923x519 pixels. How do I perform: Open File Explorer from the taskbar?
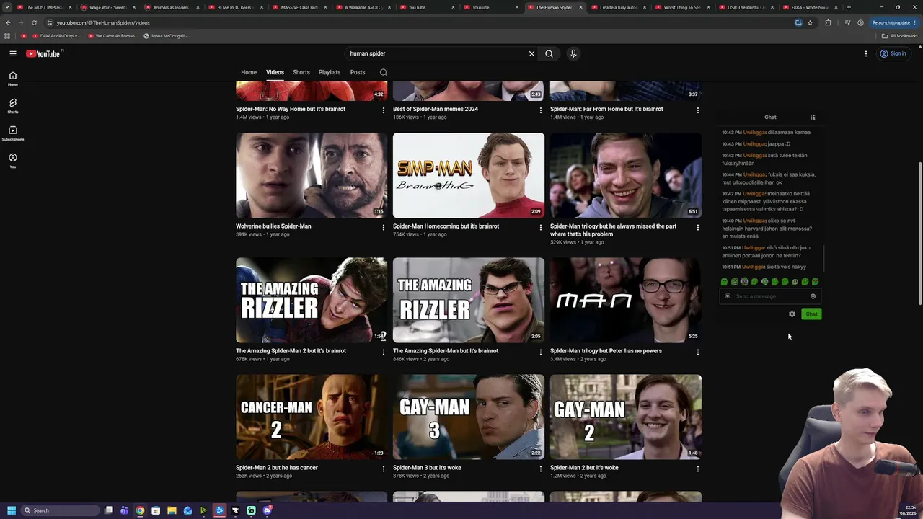(172, 510)
